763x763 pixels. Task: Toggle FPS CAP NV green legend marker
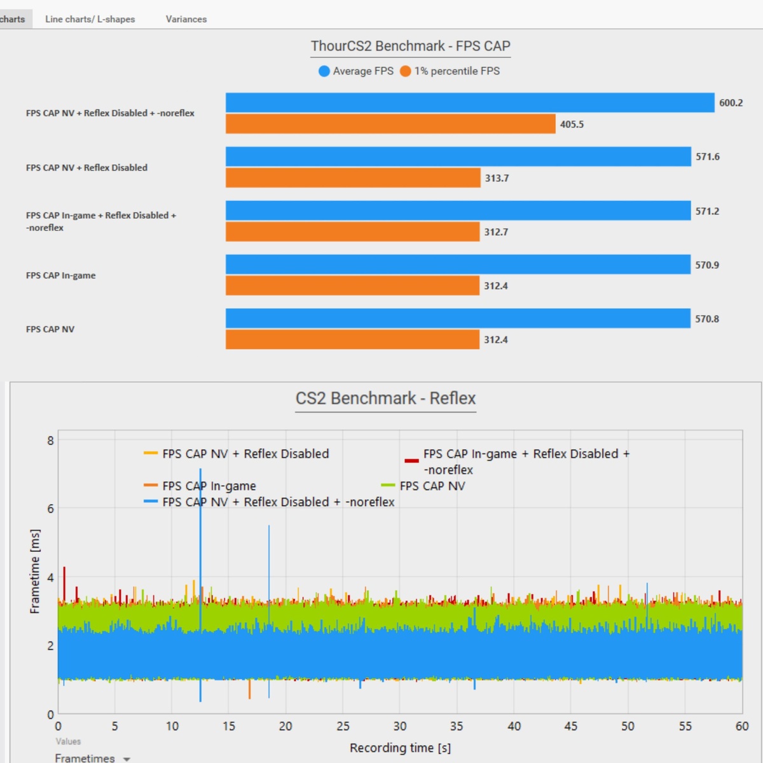388,486
